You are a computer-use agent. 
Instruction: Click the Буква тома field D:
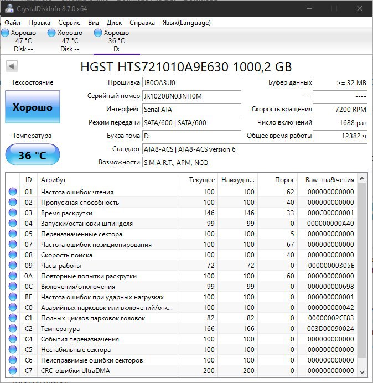pyautogui.click(x=191, y=136)
